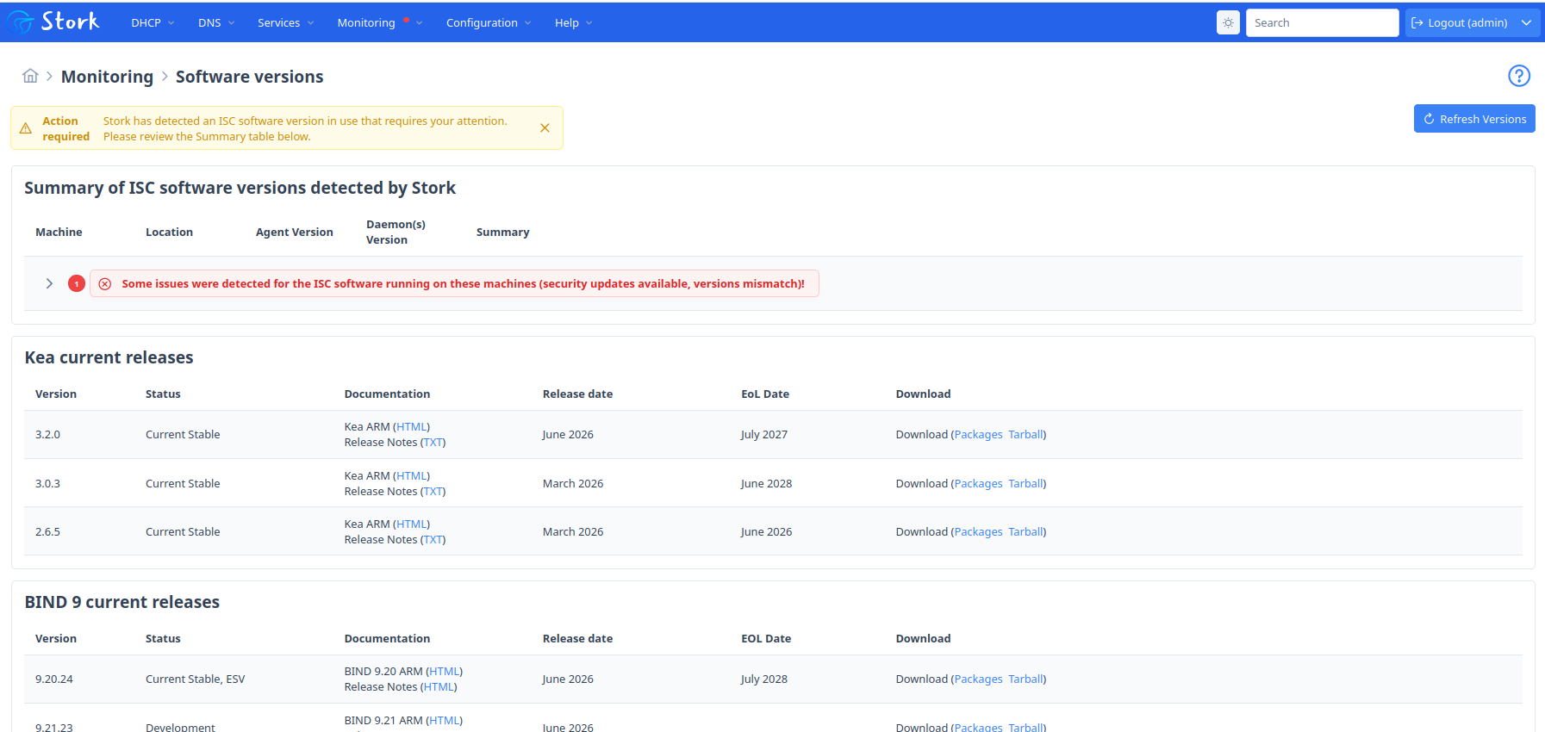Viewport: 1545px width, 732px height.
Task: Open BIND 9.20.24 Tarball download link
Action: pos(1025,679)
